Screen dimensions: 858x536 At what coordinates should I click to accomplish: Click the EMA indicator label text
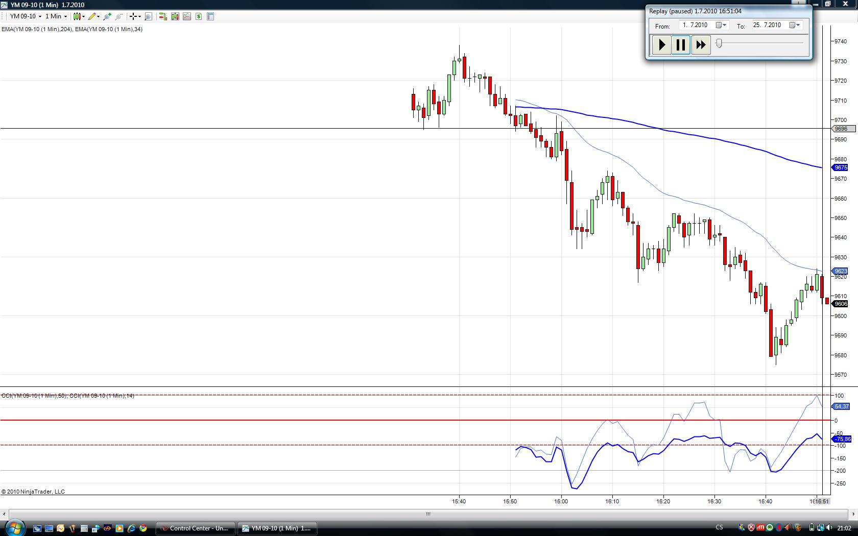pos(72,29)
